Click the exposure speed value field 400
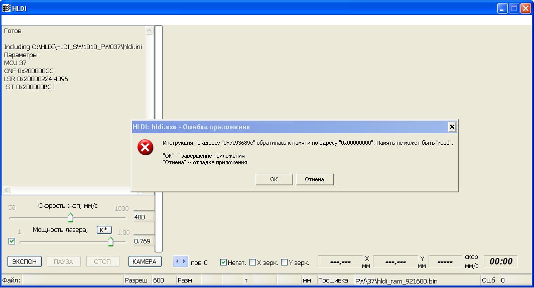The width and height of the screenshot is (534, 288). 144,217
